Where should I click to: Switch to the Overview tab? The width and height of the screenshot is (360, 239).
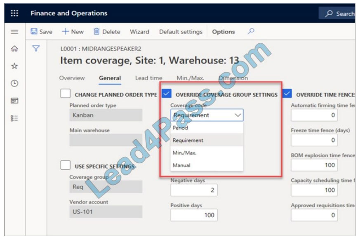72,78
